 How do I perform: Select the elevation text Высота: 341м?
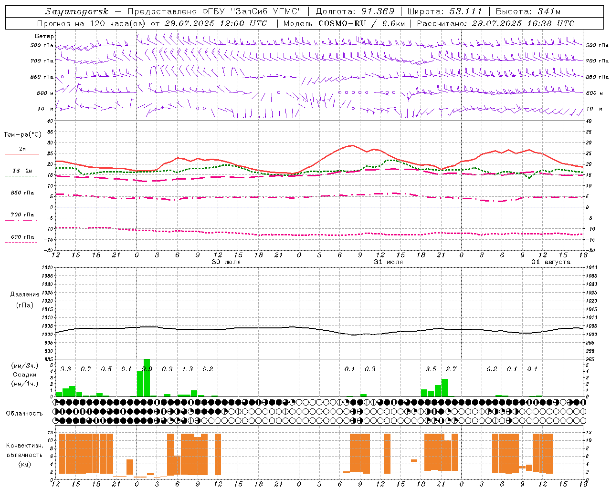[528, 11]
